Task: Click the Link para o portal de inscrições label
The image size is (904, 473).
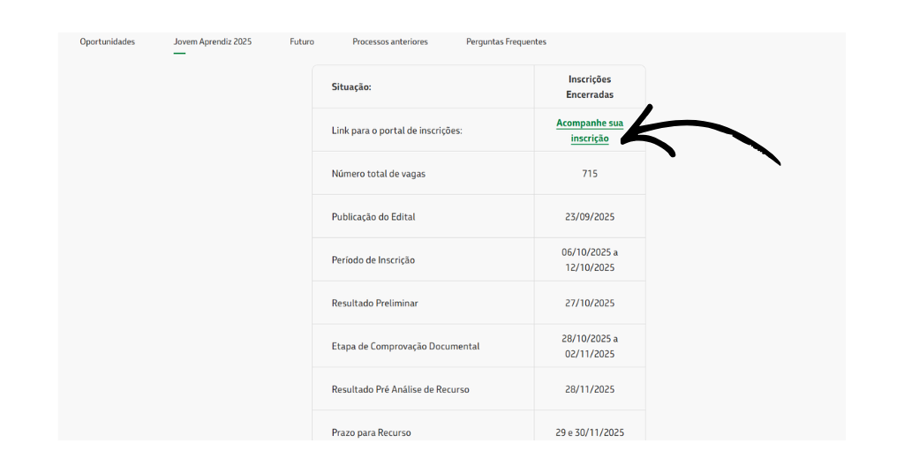Action: [396, 131]
